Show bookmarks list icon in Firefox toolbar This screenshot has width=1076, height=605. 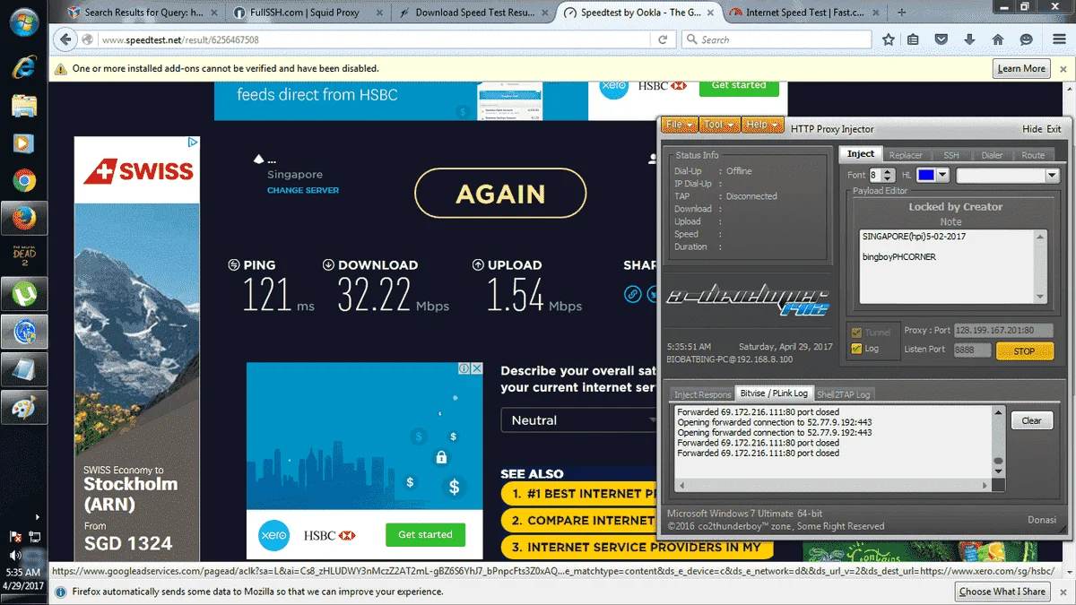[913, 39]
